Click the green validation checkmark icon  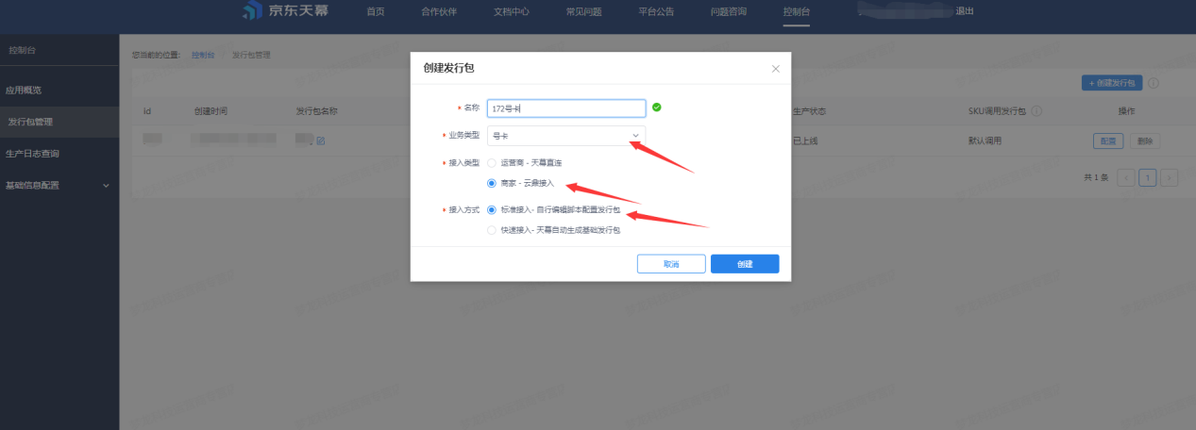(657, 107)
